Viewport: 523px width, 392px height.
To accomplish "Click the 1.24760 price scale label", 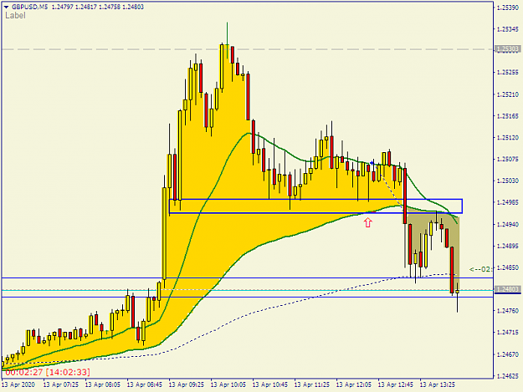I will pyautogui.click(x=508, y=311).
